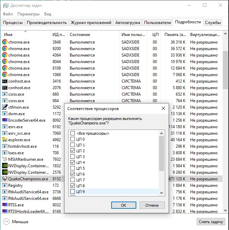Confirm affinity with the OK button
Viewport: 229px width, 230px height.
[x=124, y=205]
